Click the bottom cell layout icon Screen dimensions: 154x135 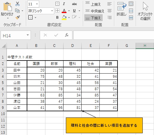point(131,18)
